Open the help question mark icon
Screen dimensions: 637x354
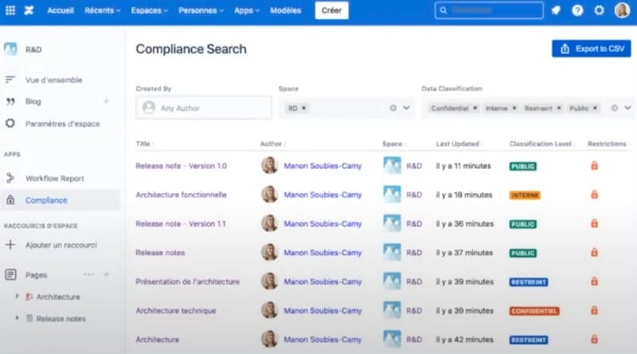pos(577,10)
